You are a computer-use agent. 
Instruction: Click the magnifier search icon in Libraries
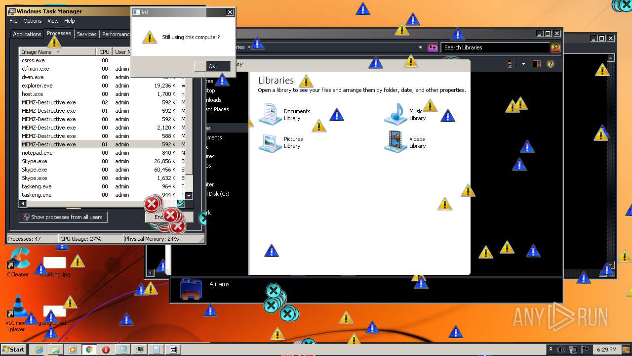coord(555,47)
